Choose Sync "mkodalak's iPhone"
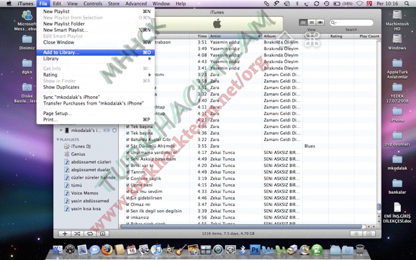This screenshot has width=416, height=260. point(96,97)
